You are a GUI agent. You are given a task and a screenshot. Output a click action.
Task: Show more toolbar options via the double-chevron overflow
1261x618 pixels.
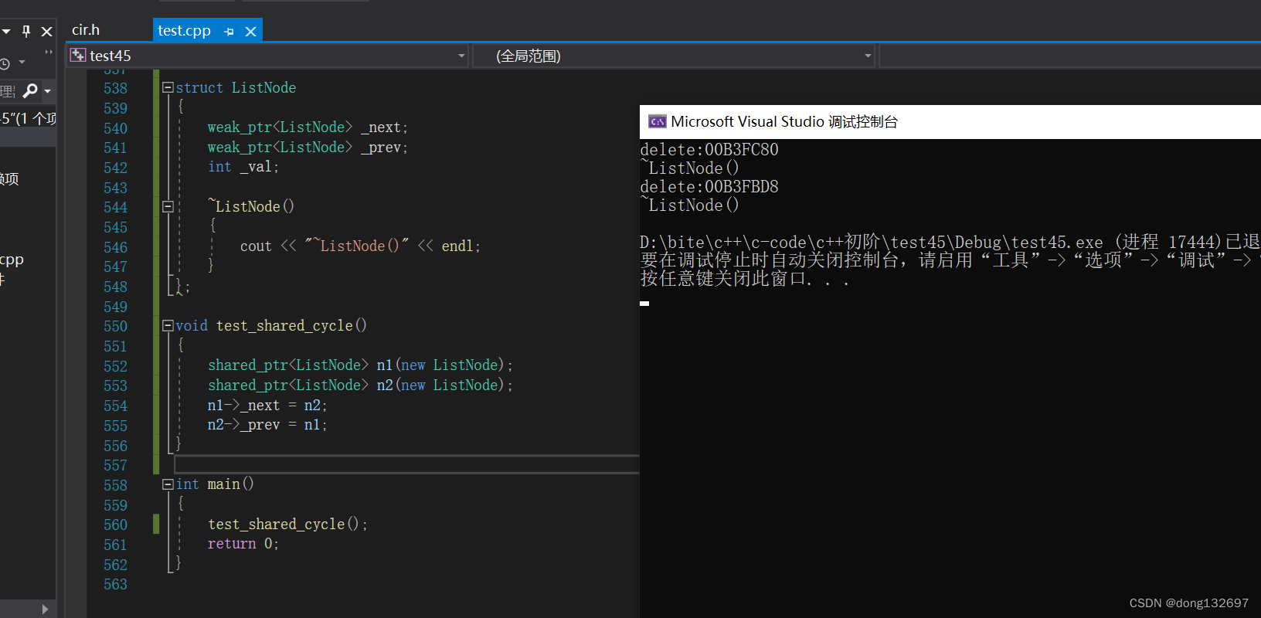tap(49, 53)
